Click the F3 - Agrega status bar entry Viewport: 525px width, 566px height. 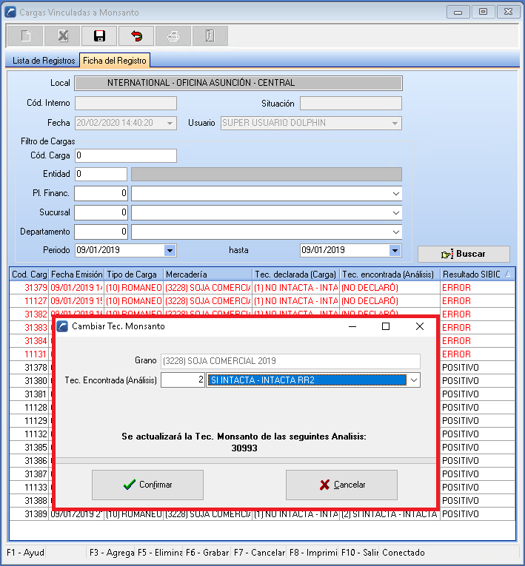(x=112, y=553)
